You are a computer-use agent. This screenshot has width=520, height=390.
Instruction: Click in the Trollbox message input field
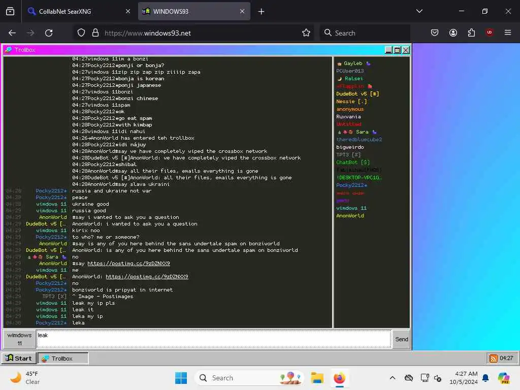pos(214,339)
